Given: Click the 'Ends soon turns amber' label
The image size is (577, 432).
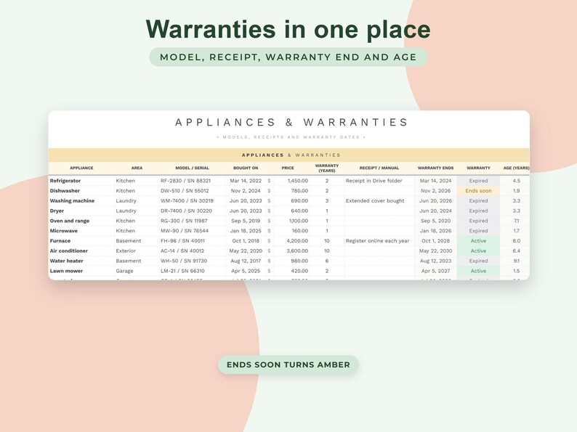Looking at the screenshot, I should 288,364.
